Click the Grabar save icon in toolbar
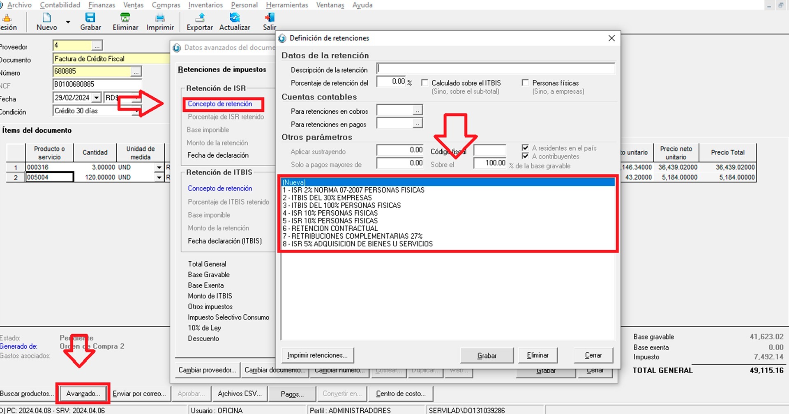Viewport: 789px width, 414px height. 90,18
